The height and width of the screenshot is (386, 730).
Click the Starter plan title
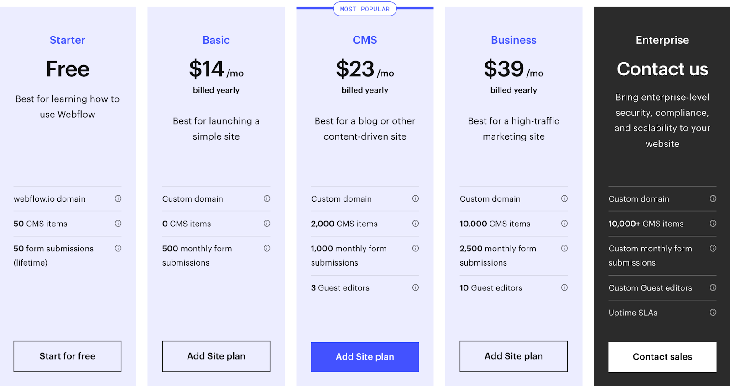coord(68,40)
